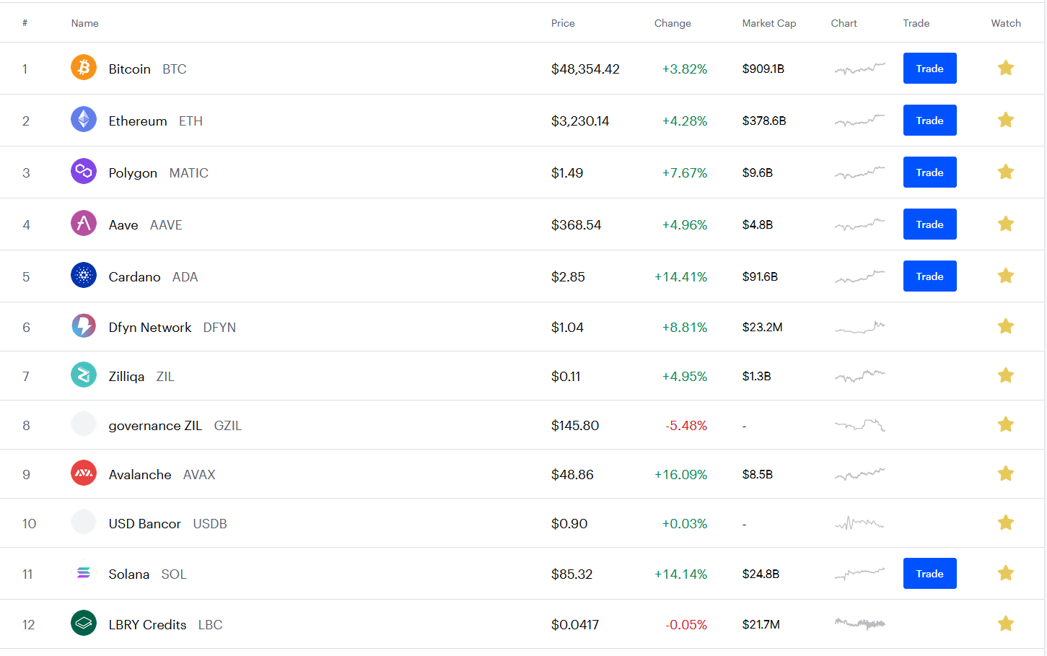Click the $909.1B market cap value
1047x656 pixels.
pos(763,69)
